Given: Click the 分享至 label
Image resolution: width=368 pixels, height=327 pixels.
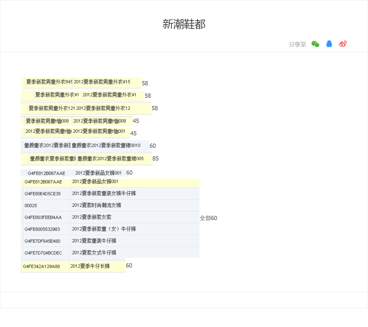Looking at the screenshot, I should click(x=297, y=44).
